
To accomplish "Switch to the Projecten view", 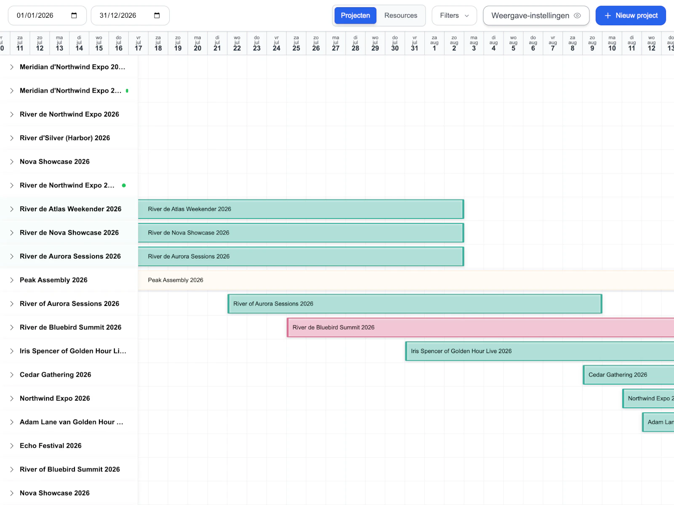I will point(355,16).
